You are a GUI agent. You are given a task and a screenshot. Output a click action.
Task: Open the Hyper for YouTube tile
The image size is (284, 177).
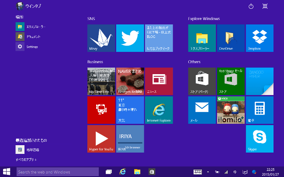(x=101, y=139)
